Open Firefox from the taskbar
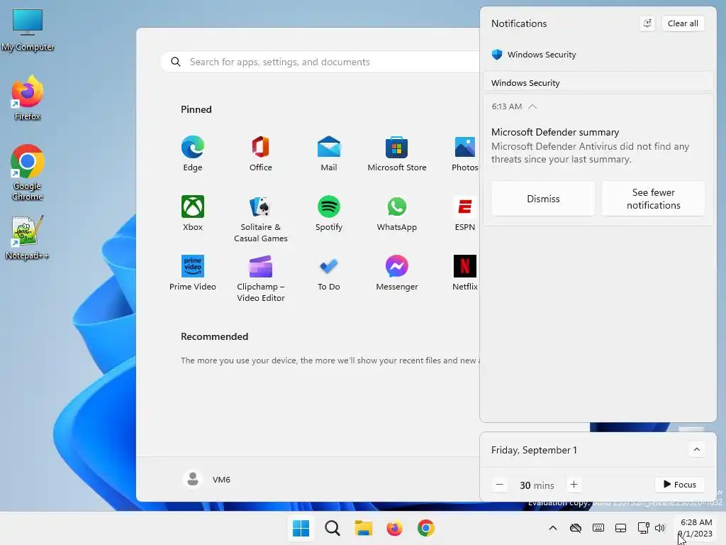 pos(394,528)
